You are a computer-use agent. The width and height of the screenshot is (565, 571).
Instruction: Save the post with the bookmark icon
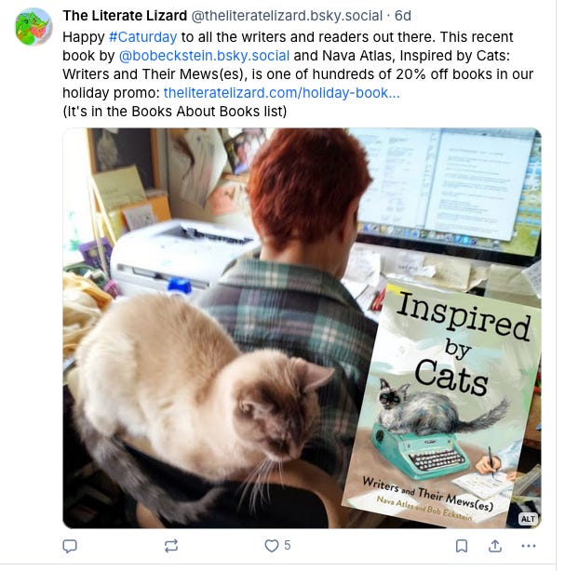pos(462,546)
